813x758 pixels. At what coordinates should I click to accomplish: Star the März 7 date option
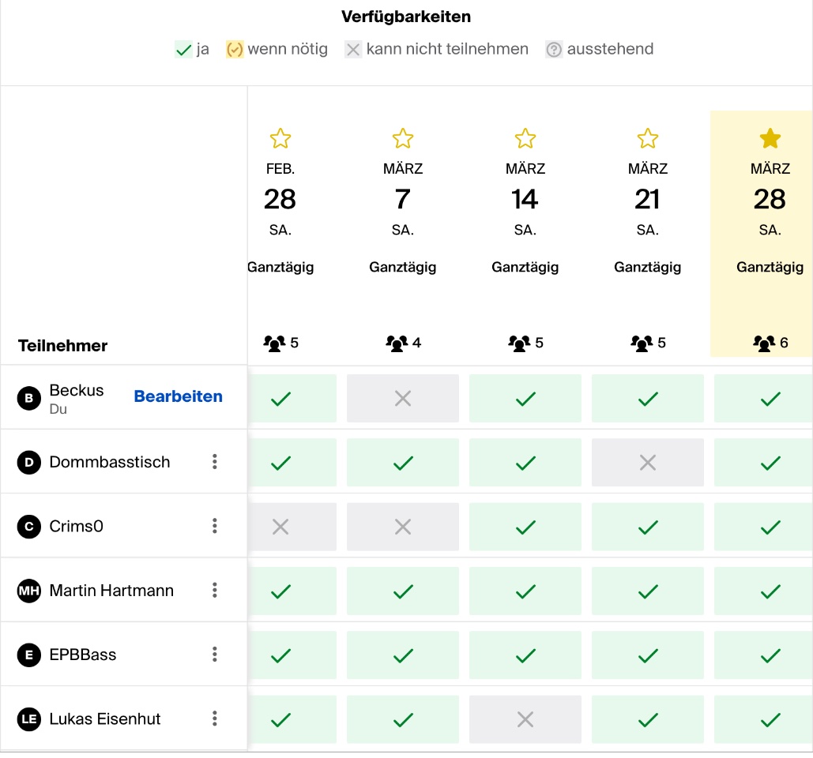click(x=403, y=139)
